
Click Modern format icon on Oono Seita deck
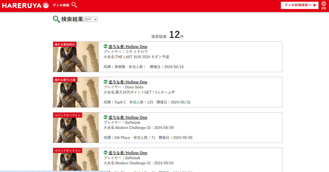[x=106, y=82]
